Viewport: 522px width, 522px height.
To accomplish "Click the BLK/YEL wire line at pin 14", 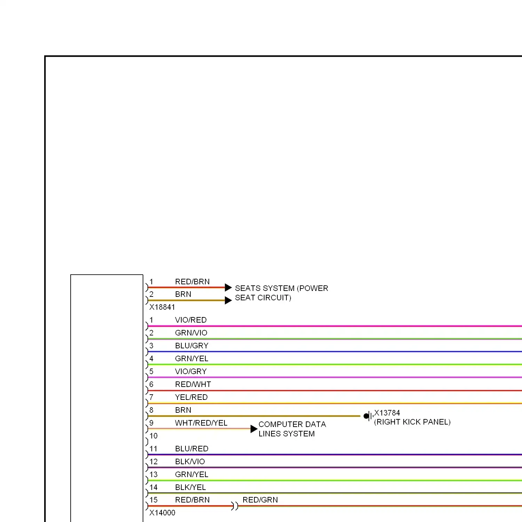I will click(335, 493).
